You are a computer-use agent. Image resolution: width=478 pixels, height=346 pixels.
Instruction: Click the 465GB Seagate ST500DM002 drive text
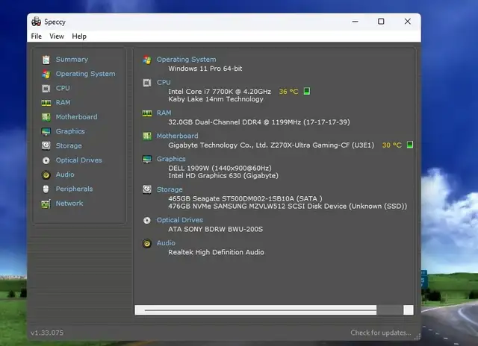[x=245, y=198]
